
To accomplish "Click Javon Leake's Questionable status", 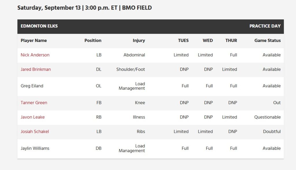I will tap(267, 117).
